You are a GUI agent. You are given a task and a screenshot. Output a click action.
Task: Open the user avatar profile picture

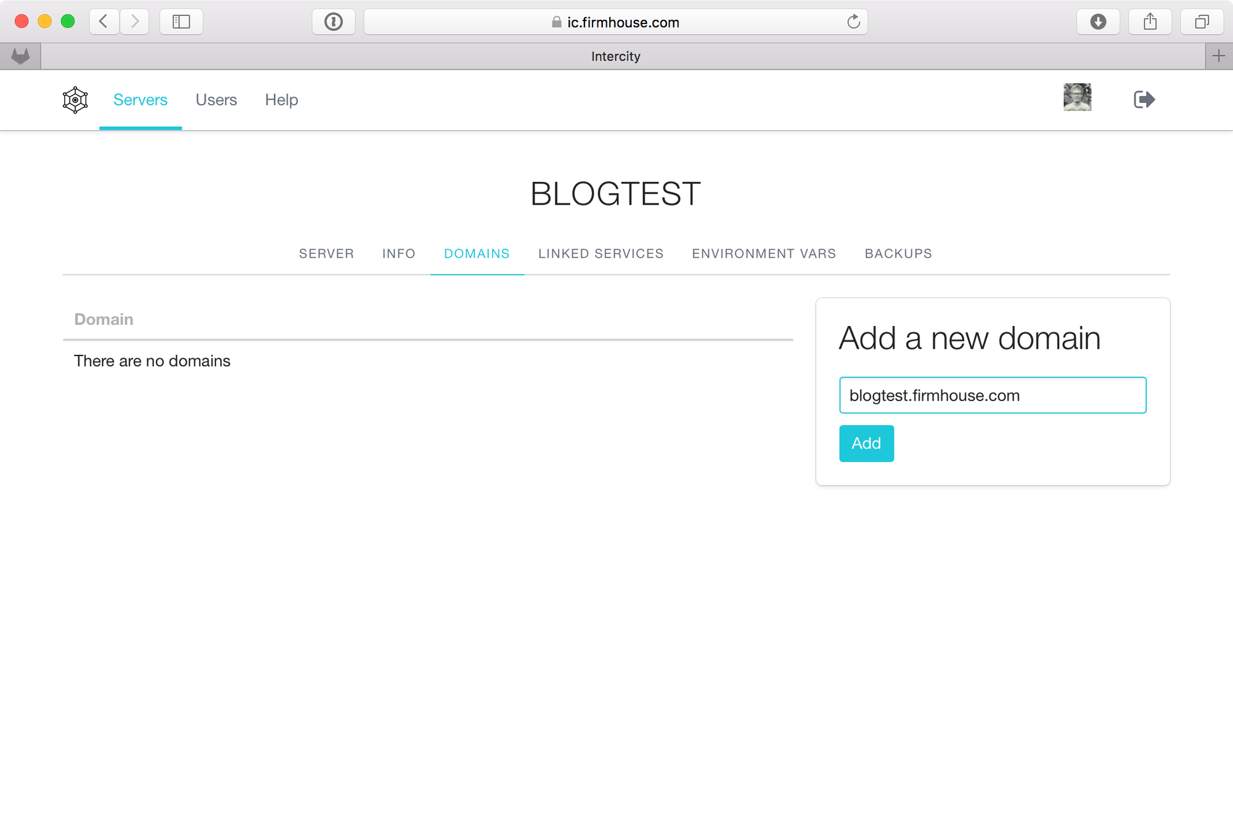[1077, 97]
